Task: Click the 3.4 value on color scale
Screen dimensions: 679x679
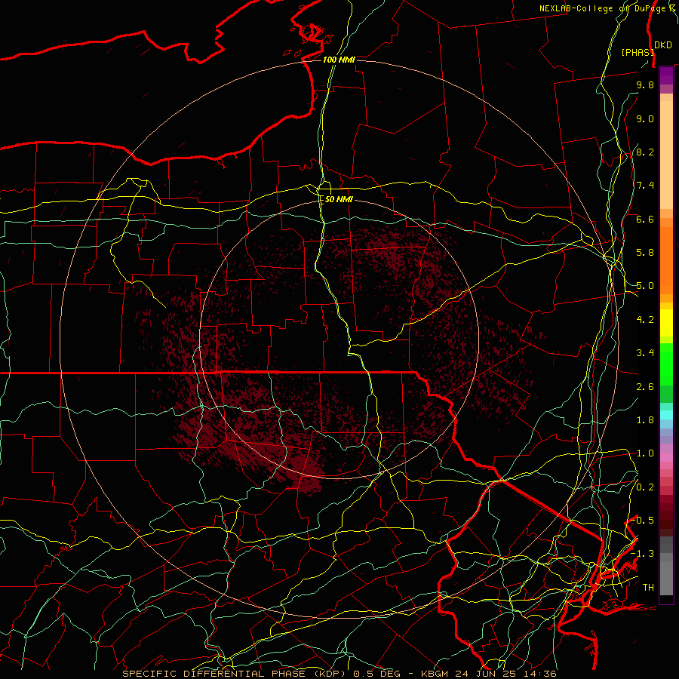Action: [x=645, y=353]
